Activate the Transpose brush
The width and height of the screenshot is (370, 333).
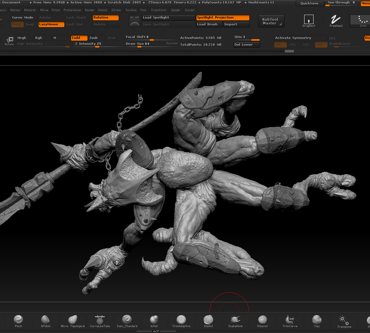(344, 321)
